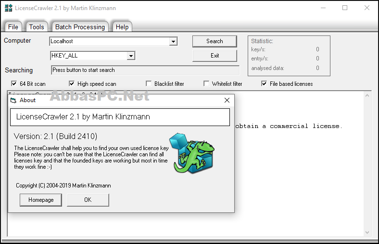This screenshot has height=244, width=379.
Task: Click the 'Version: 2.1 (Build 2410)' text
Action: (x=56, y=136)
